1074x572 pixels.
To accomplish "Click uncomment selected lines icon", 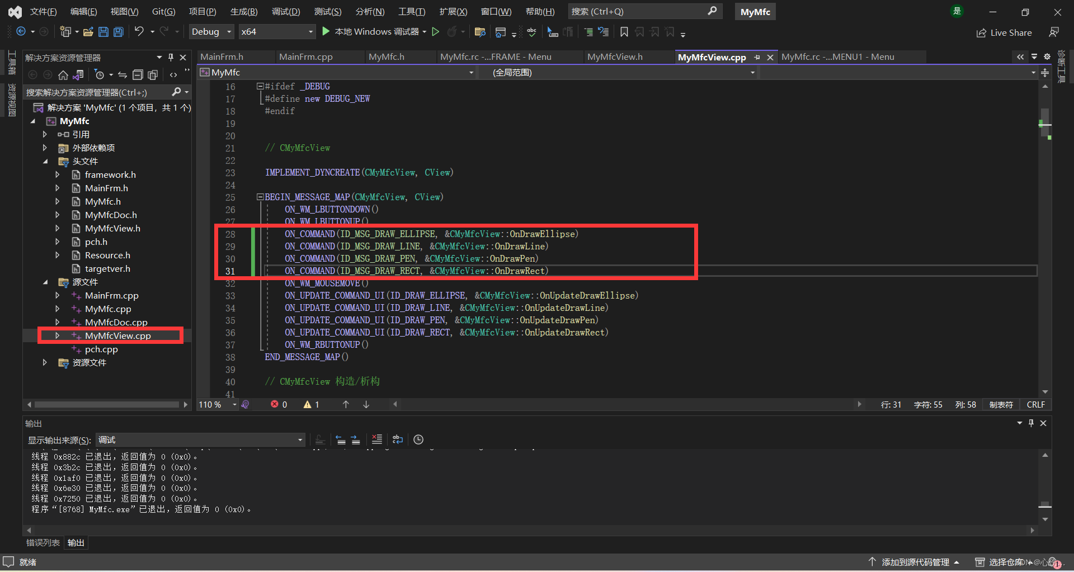I will [x=604, y=32].
